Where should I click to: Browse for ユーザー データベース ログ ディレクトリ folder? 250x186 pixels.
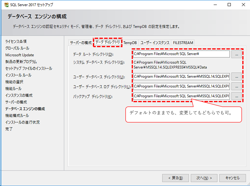(236, 86)
